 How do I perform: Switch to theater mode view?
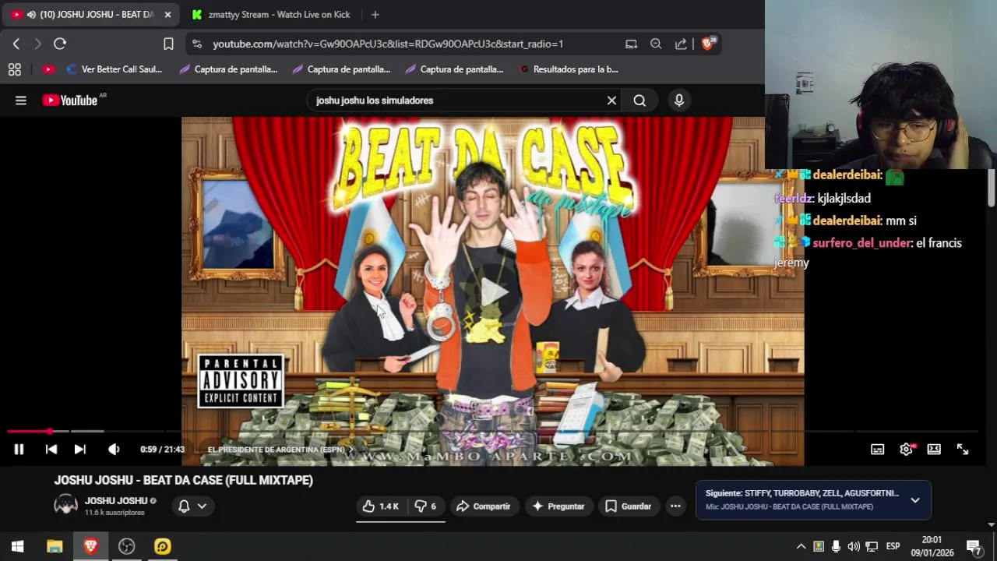point(934,449)
